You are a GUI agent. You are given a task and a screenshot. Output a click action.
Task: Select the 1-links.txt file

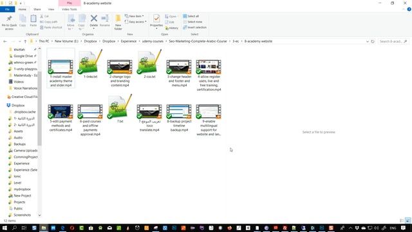(x=90, y=64)
